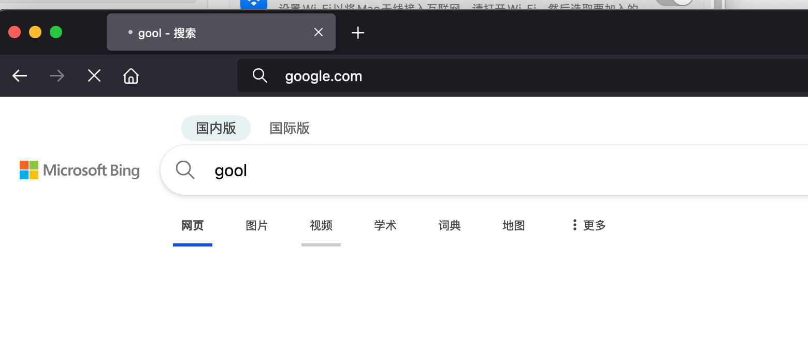The width and height of the screenshot is (808, 340).
Task: Switch to the 图片 search tab
Action: [x=256, y=225]
